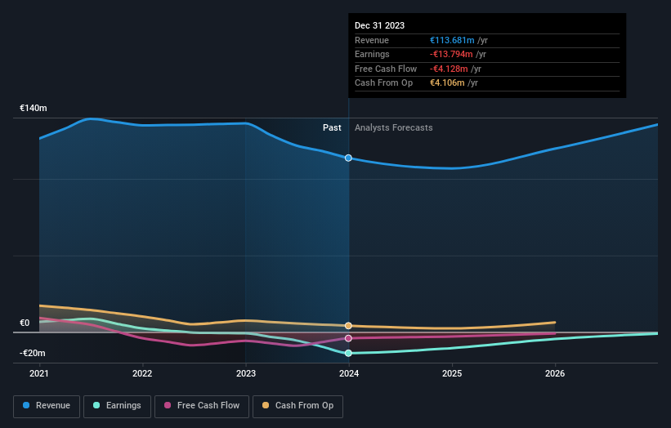671x428 pixels.
Task: Click the Past section label
Action: coord(332,128)
